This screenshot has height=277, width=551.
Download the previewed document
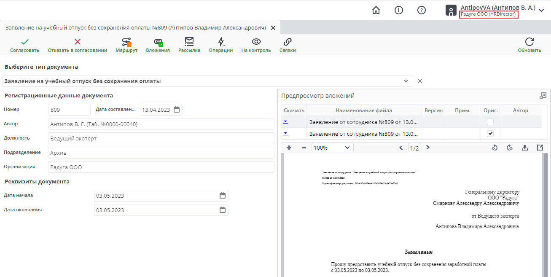525,148
